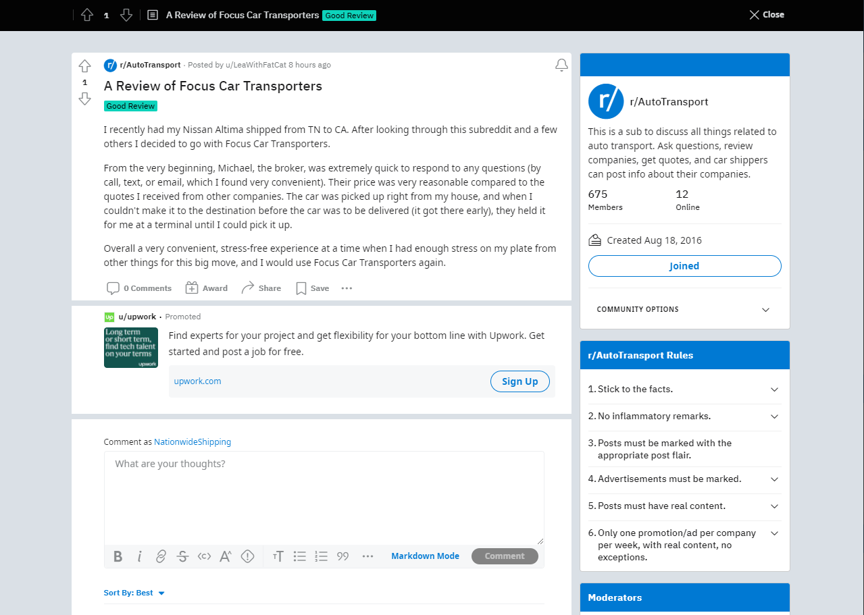This screenshot has width=864, height=615.
Task: Visit the u/LeaWithFatCat profile
Action: [255, 65]
